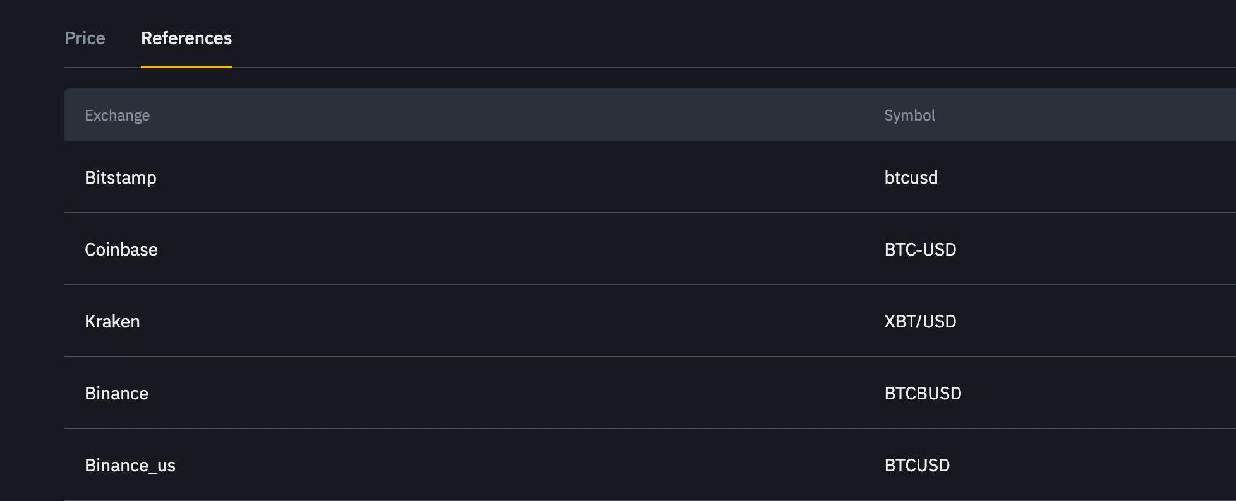Click the Symbol column header
Screen dimensions: 1236x501
(909, 115)
